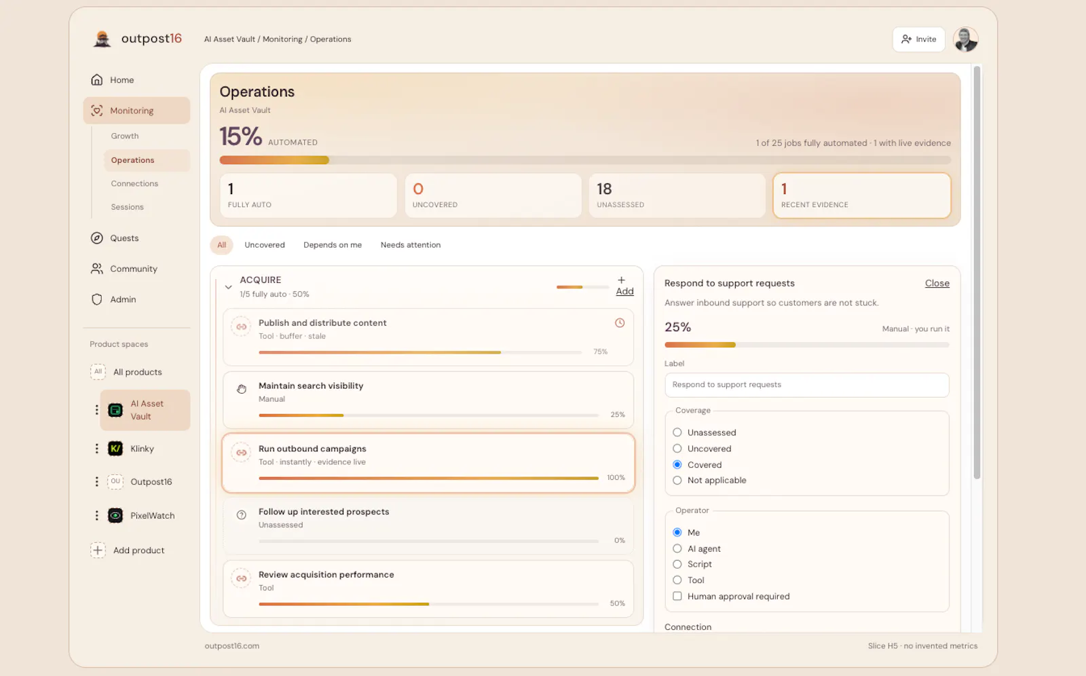Open the Community people icon
Image resolution: width=1086 pixels, height=676 pixels.
tap(97, 268)
